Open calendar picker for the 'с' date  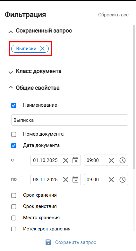pyautogui.click(x=75, y=160)
